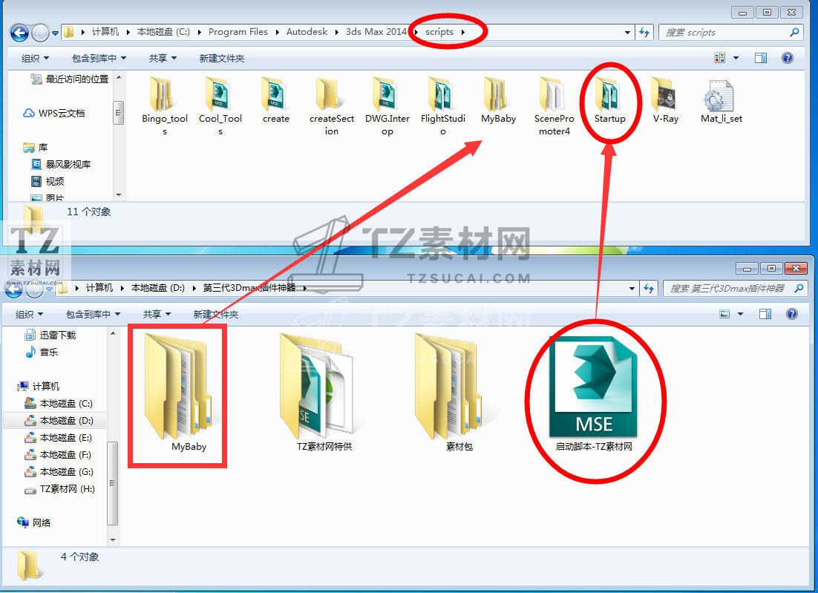Screen dimensions: 818x593
Task: Expand view options dropdown in scripts window
Action: (x=736, y=58)
